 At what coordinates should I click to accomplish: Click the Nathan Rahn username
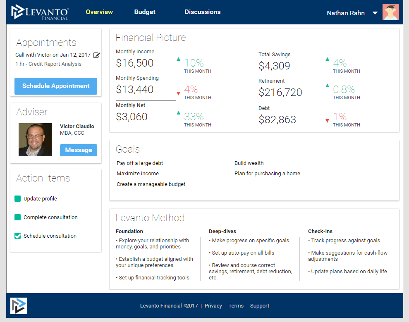pyautogui.click(x=346, y=13)
